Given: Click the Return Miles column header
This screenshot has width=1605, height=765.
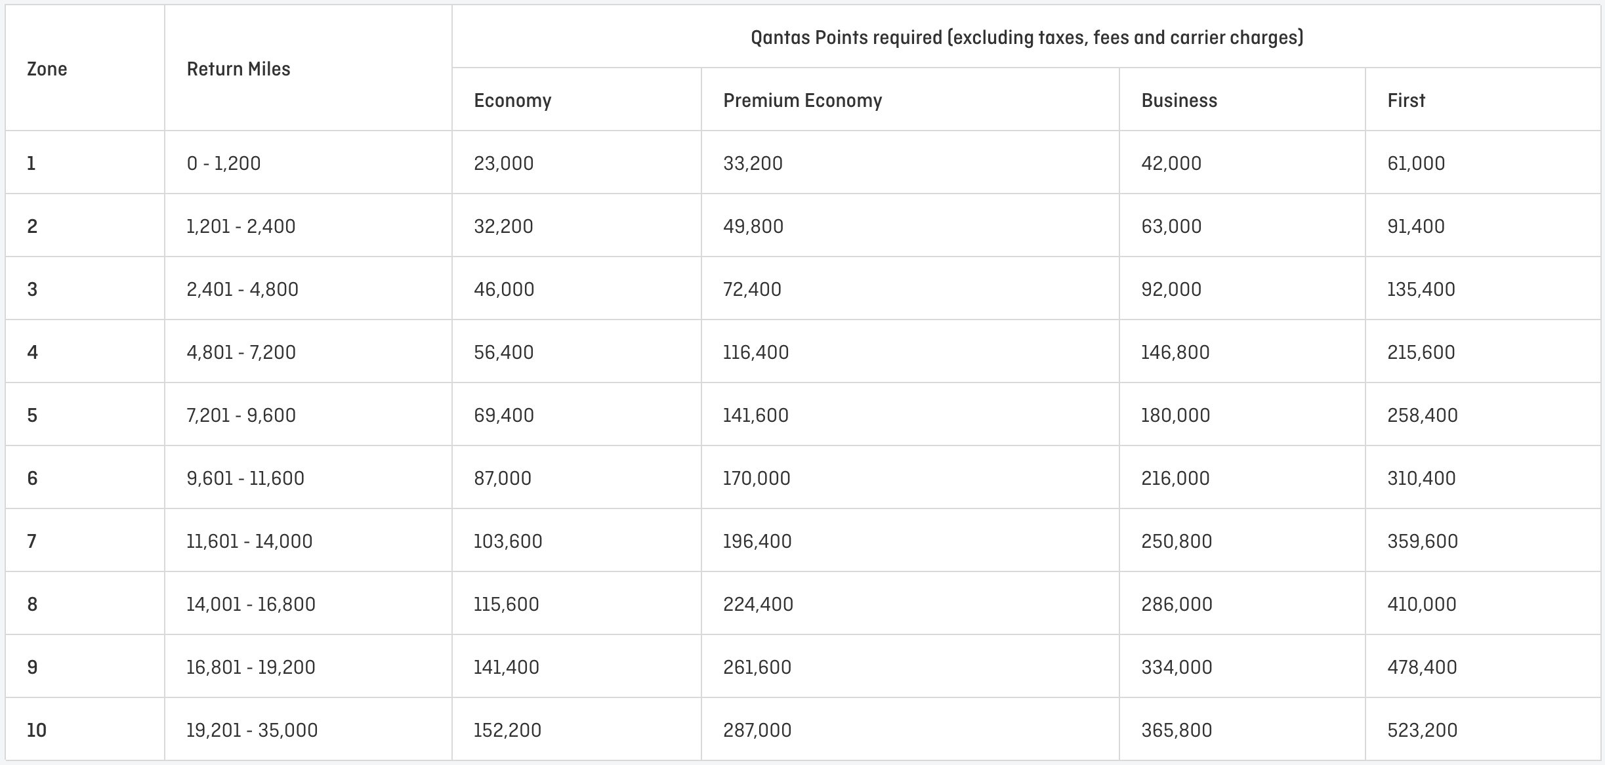Looking at the screenshot, I should click(x=238, y=69).
